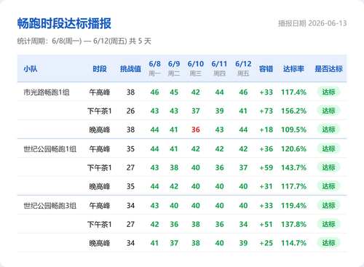Click the 时段 column header
Image resolution: width=364 pixels, height=267 pixels.
click(x=100, y=69)
